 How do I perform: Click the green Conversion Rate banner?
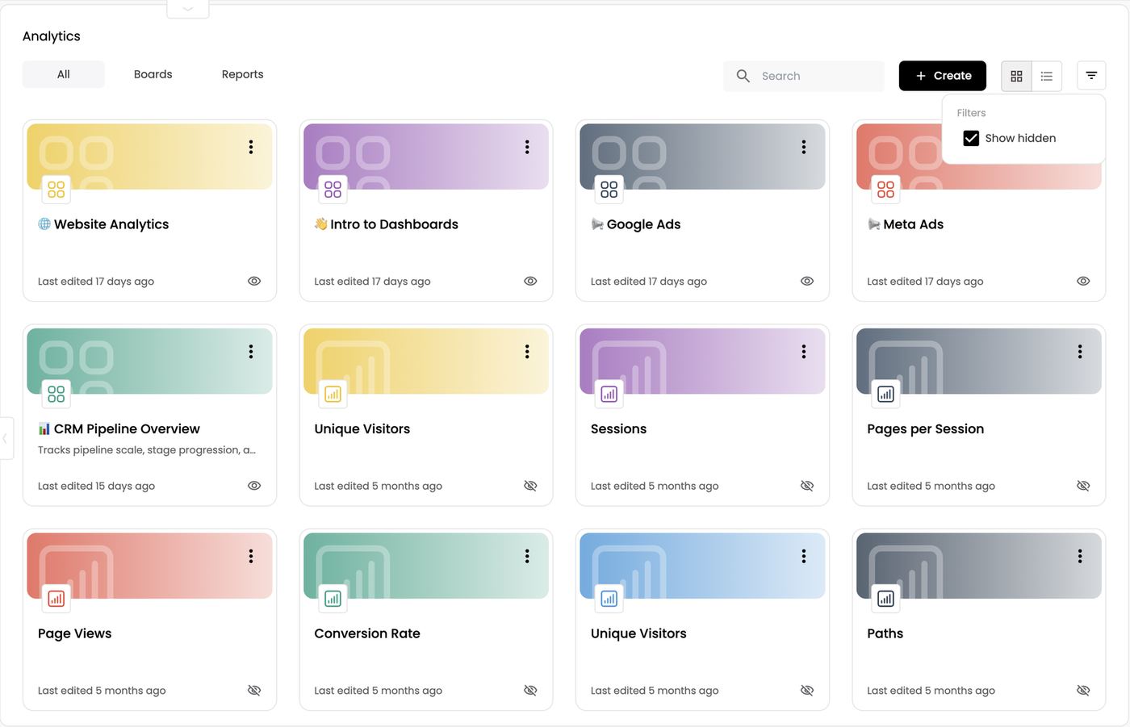coord(426,566)
